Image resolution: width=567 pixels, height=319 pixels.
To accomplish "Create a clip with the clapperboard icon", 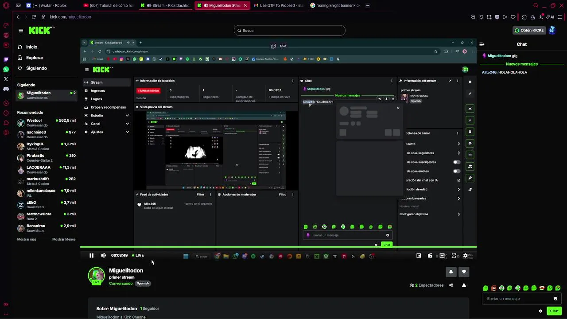I will coord(430,256).
